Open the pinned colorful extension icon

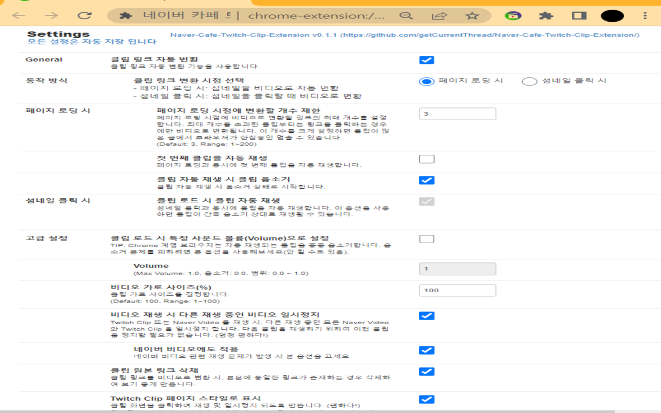pos(513,16)
